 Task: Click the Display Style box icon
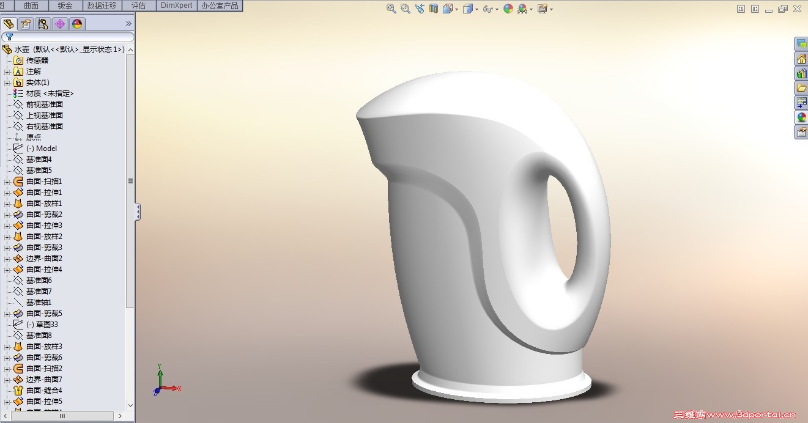pos(468,9)
